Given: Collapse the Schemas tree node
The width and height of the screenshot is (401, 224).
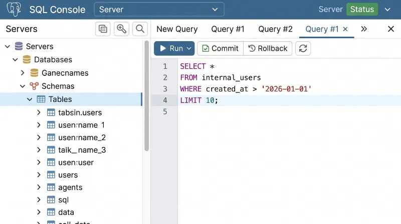Looking at the screenshot, I should 23,86.
